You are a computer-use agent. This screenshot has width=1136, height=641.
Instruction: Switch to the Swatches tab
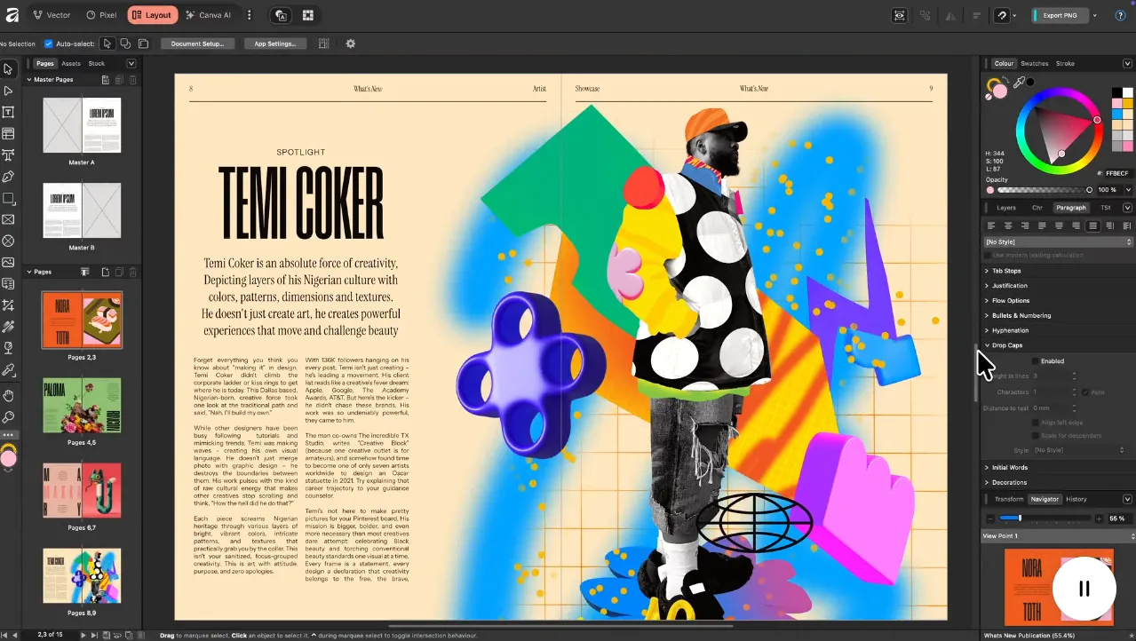coord(1034,64)
